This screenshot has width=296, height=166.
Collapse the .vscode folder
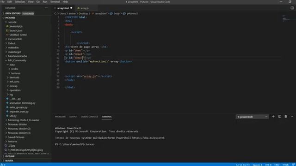12,22
